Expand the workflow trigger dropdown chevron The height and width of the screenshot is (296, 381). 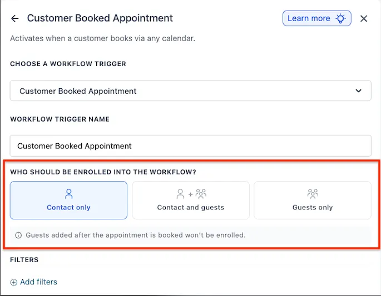click(358, 91)
